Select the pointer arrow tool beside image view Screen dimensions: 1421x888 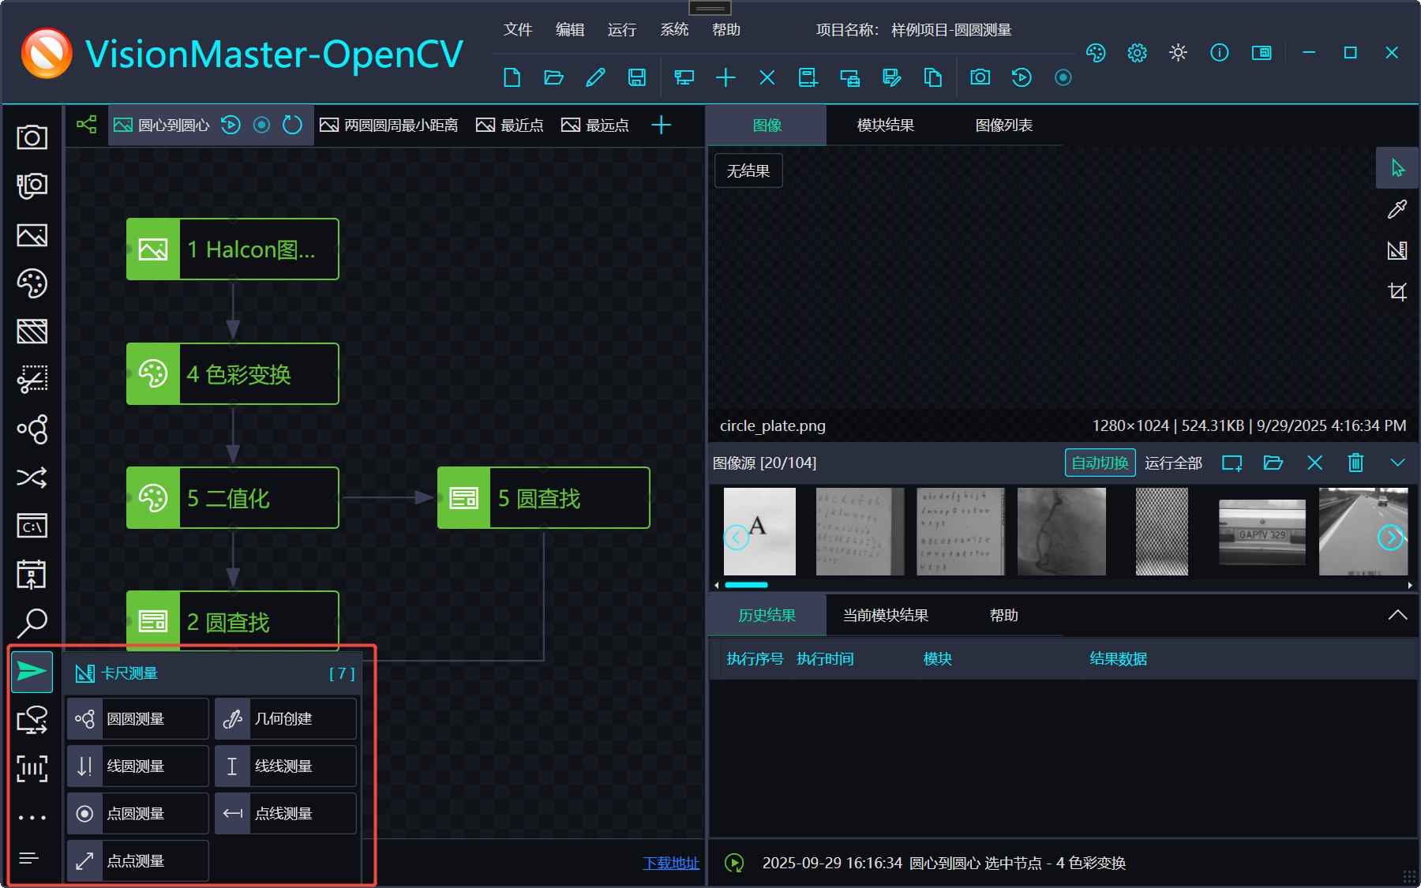pyautogui.click(x=1397, y=167)
